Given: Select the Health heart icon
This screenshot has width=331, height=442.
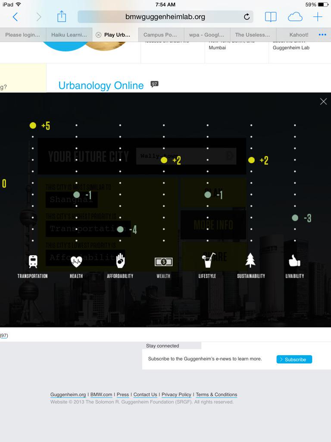Looking at the screenshot, I should click(76, 261).
